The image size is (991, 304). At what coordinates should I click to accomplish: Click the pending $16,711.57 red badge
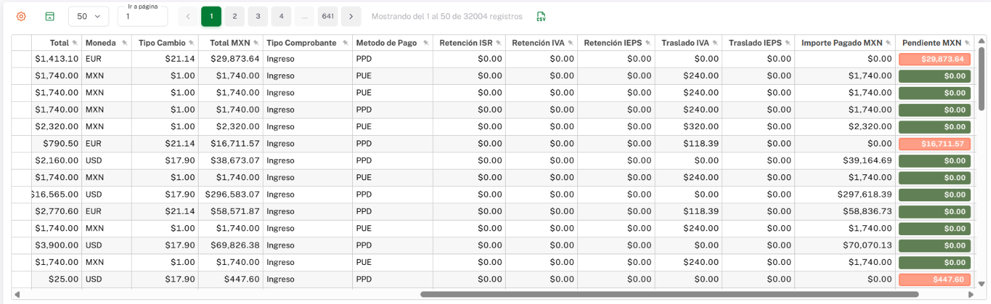[x=935, y=144]
